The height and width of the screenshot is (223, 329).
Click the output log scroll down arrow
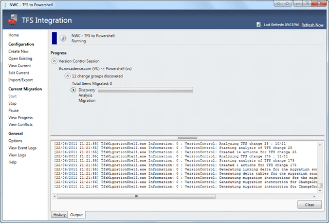click(x=320, y=191)
